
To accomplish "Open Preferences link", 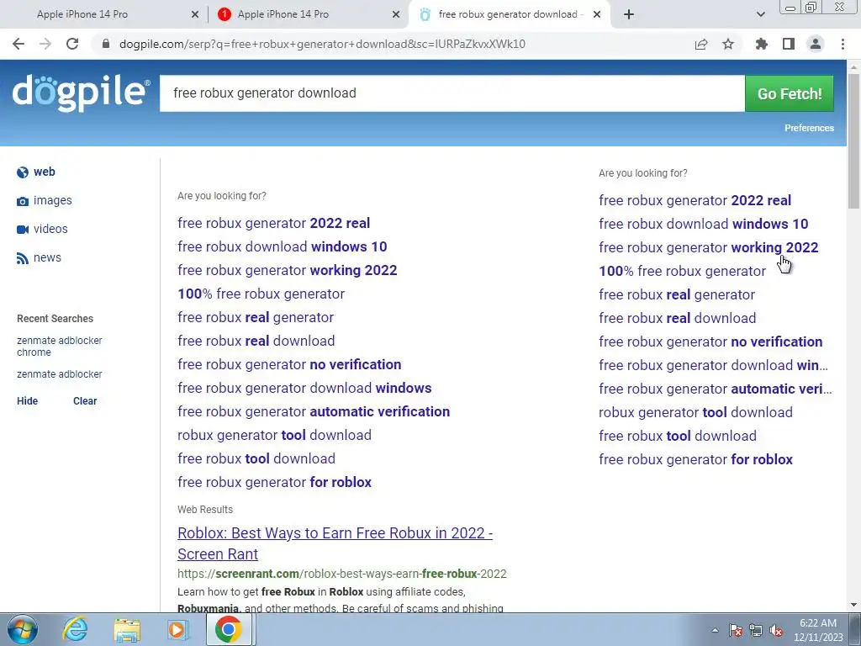I will pyautogui.click(x=809, y=128).
